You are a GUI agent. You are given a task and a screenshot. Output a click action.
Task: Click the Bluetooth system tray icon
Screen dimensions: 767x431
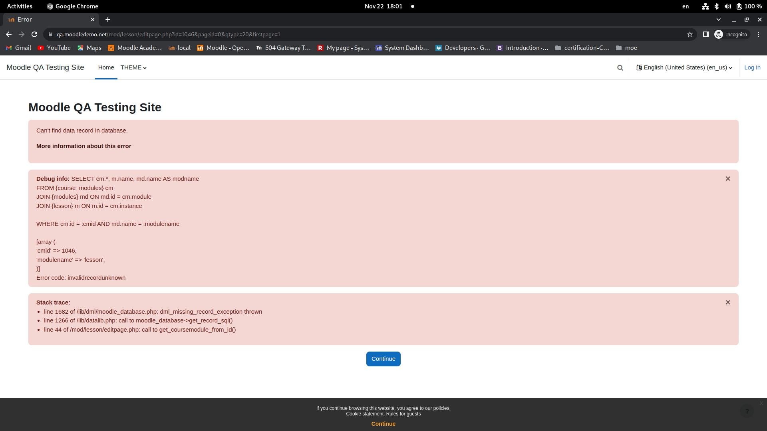click(x=717, y=6)
